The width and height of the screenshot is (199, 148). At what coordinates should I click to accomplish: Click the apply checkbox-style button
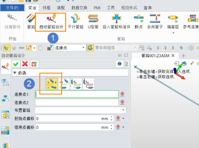tap(34, 64)
